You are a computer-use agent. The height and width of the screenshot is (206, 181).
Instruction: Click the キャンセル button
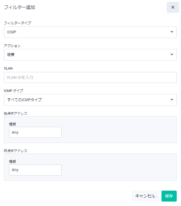click(x=145, y=196)
